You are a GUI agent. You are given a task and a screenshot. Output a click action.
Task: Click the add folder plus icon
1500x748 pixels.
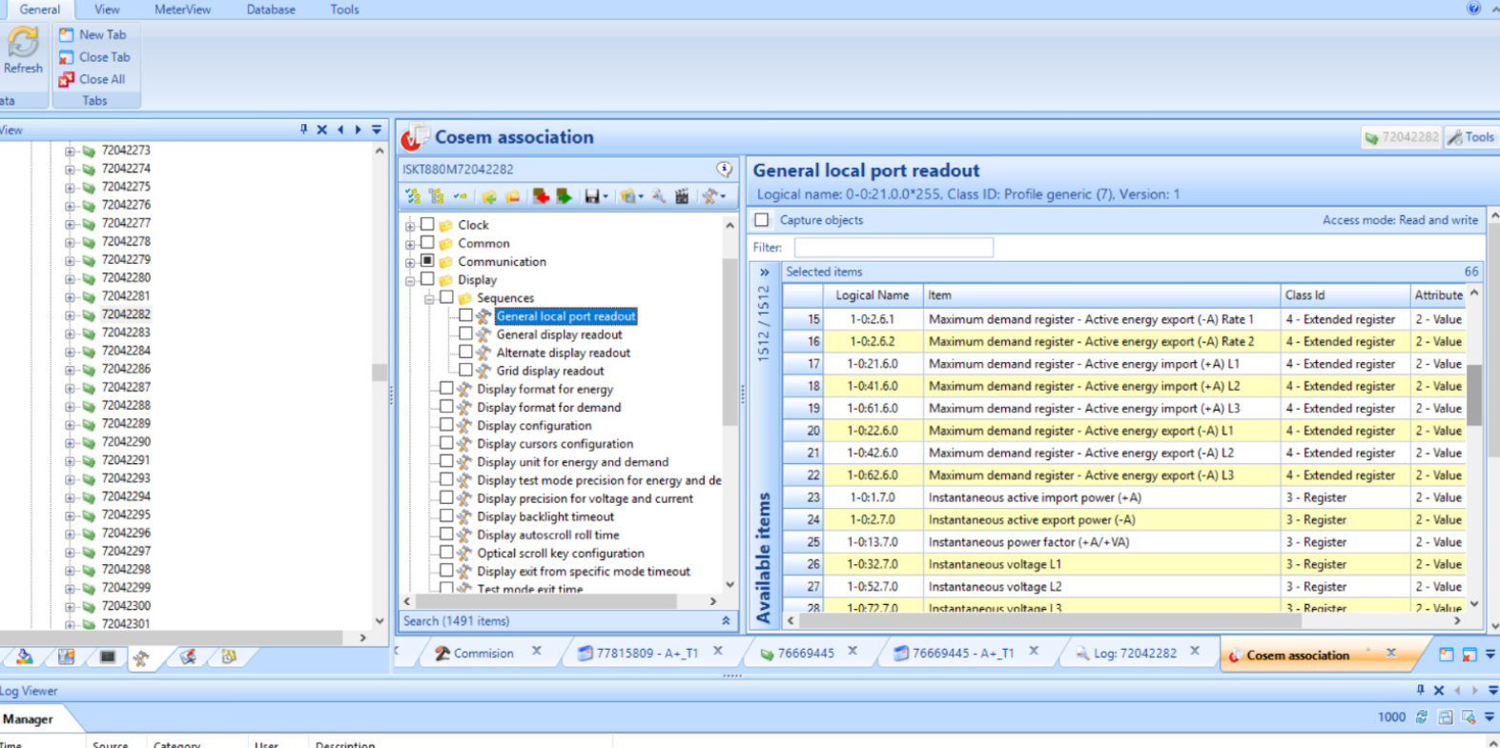coord(488,196)
